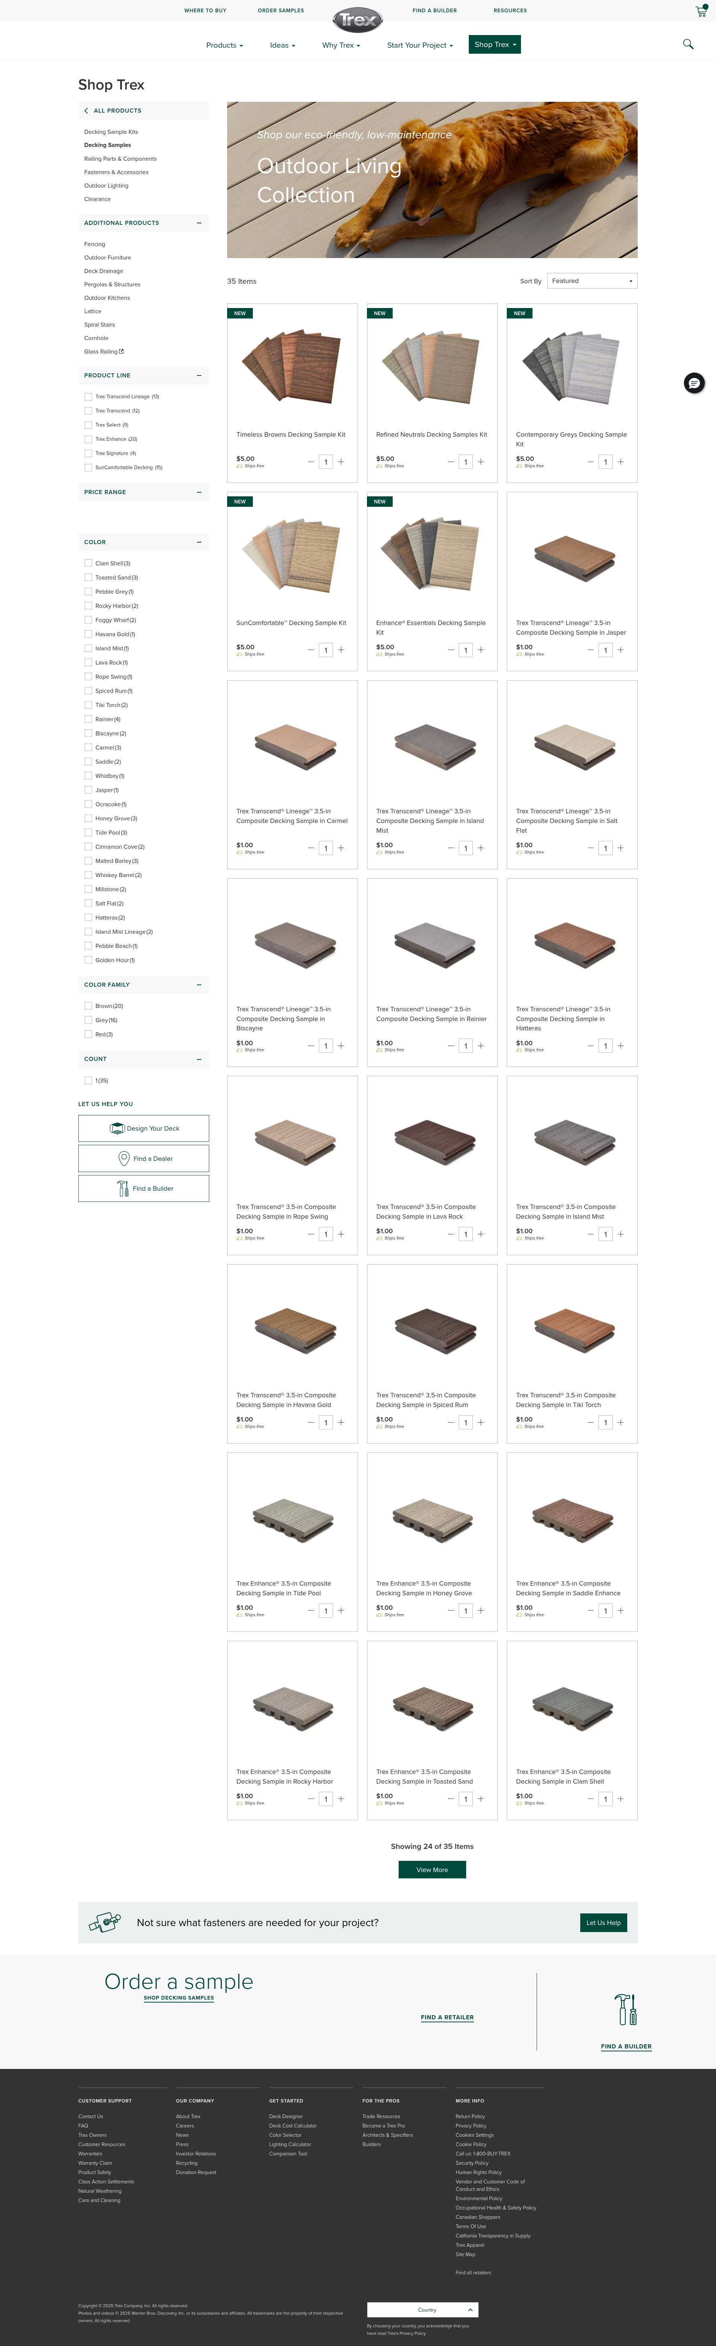Decrease quantity for the Rainier decking sample
Screen dimensions: 716x2346
click(x=450, y=1046)
